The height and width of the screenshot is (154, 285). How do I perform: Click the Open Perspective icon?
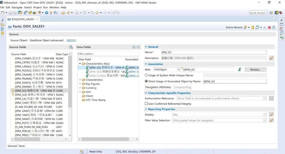pyautogui.click(x=271, y=13)
